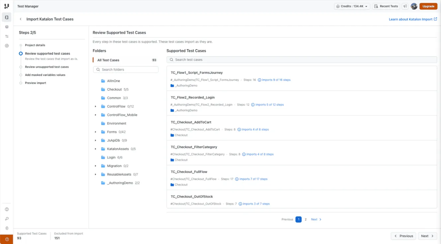Click the orange bottom-left support icon
Screen dimensions: 441x244
[7, 239]
